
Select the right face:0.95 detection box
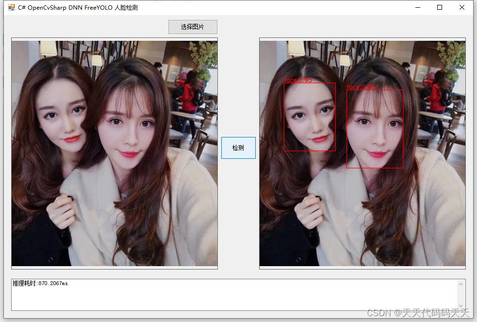point(375,129)
